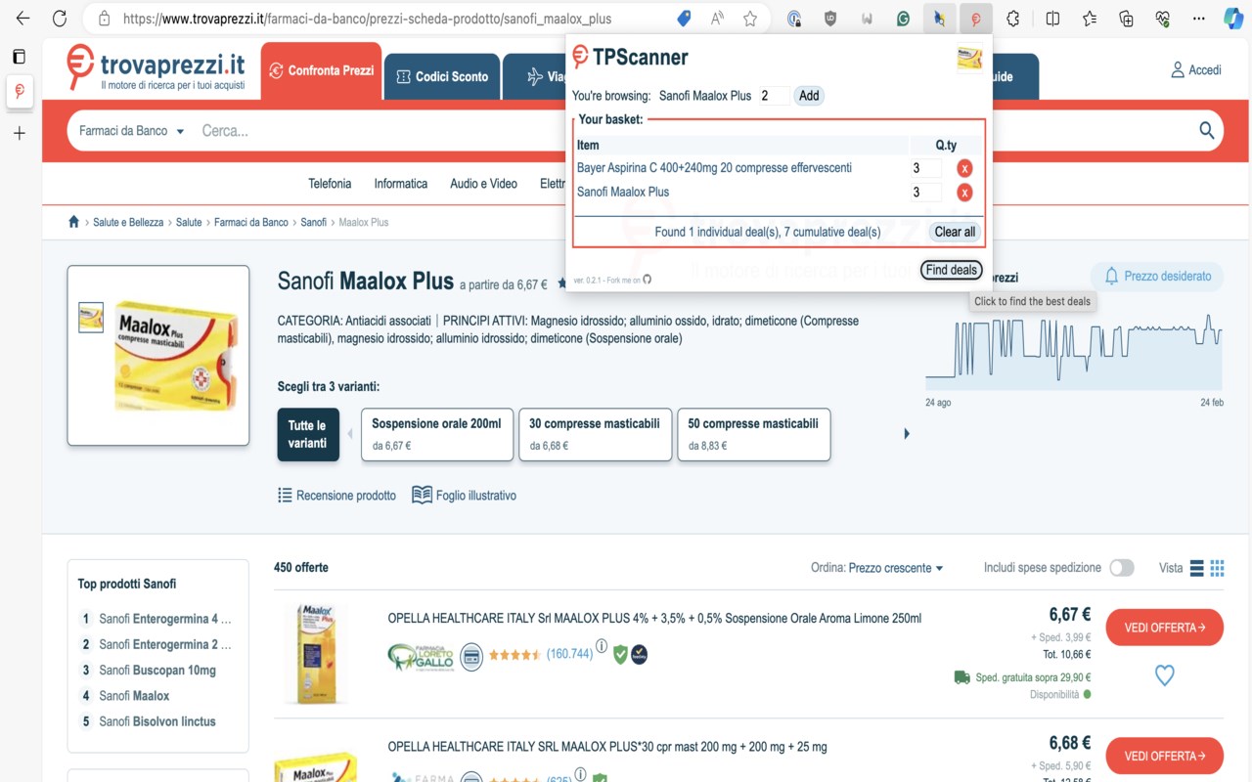Open Browser essentials heart icon
This screenshot has height=782, width=1252.
pyautogui.click(x=1163, y=19)
